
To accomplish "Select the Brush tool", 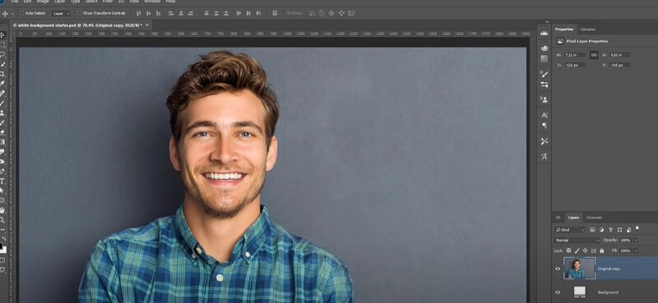I will (2, 103).
